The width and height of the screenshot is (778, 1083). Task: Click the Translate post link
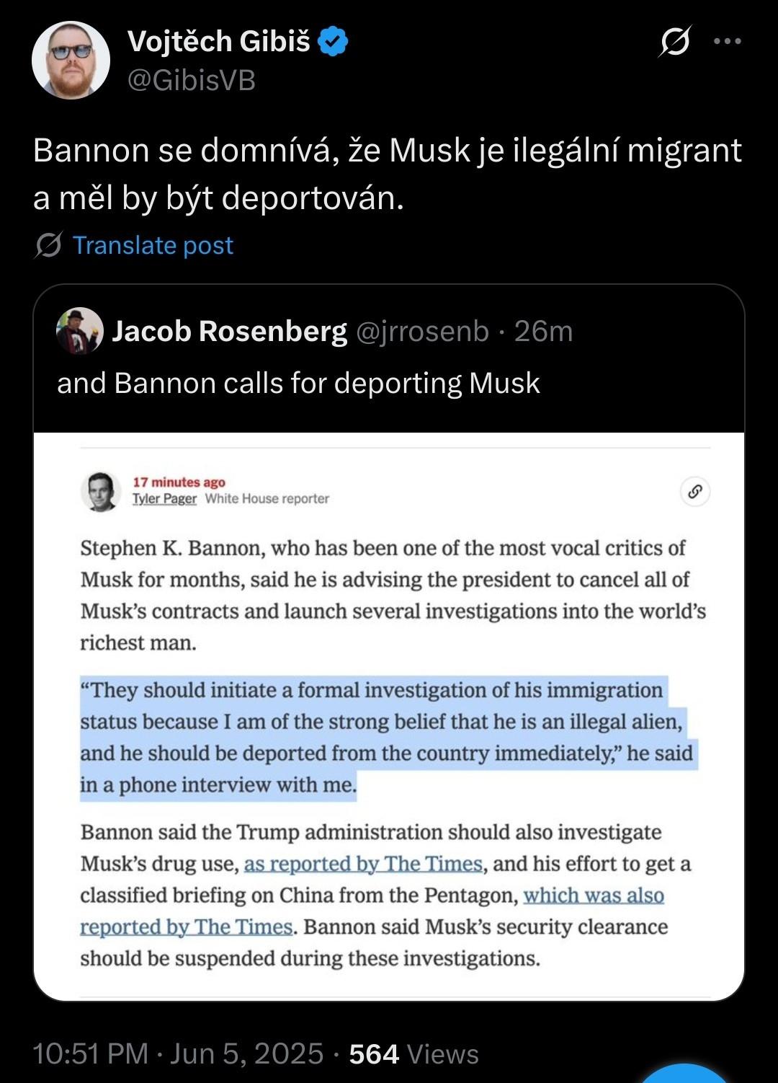[153, 246]
